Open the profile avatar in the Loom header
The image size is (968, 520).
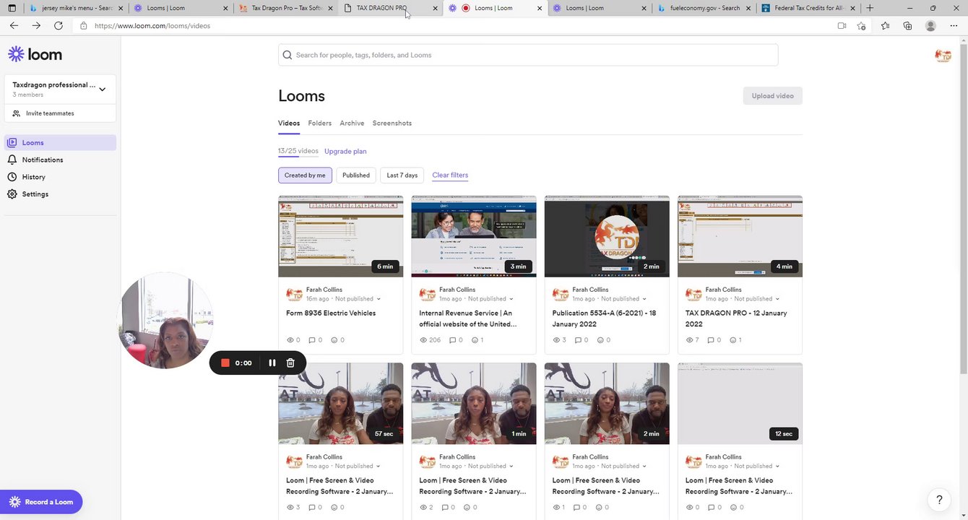tap(943, 56)
